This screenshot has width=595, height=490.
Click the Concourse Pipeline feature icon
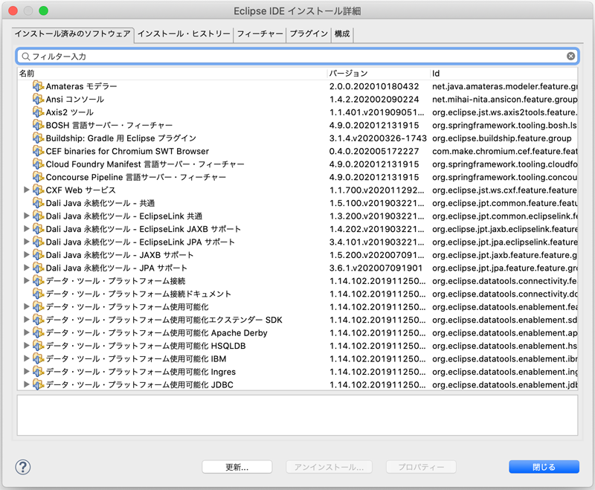coord(38,177)
